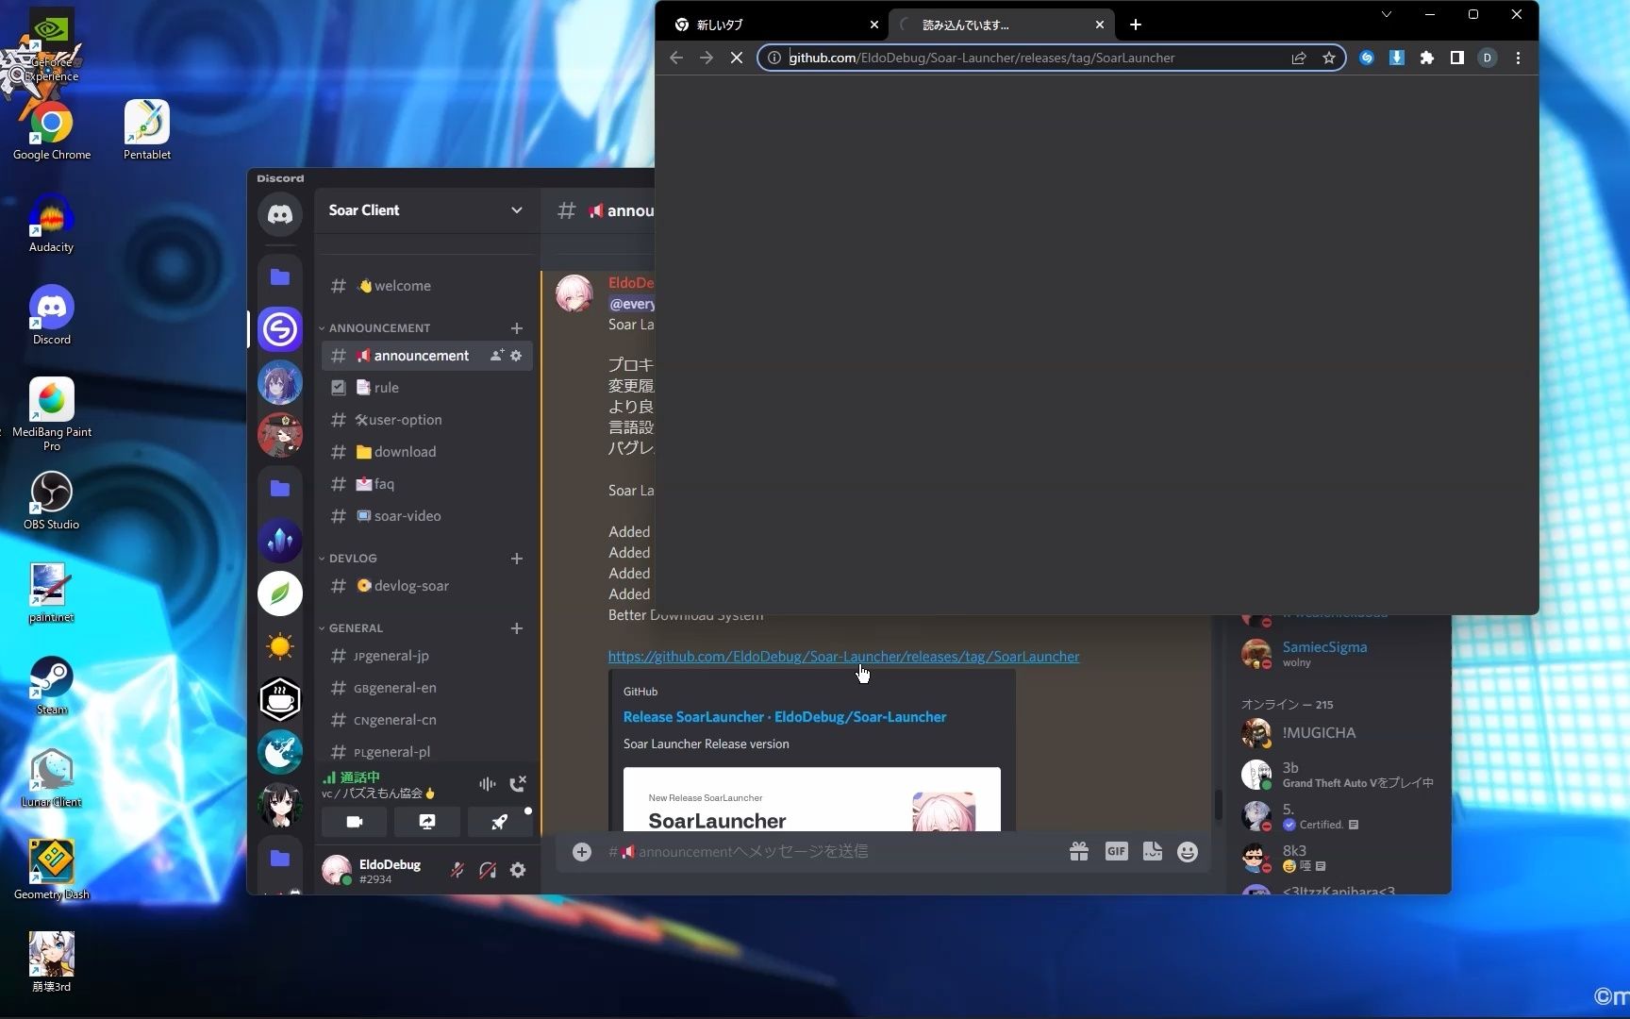Open the user-option channel

[x=426, y=420]
